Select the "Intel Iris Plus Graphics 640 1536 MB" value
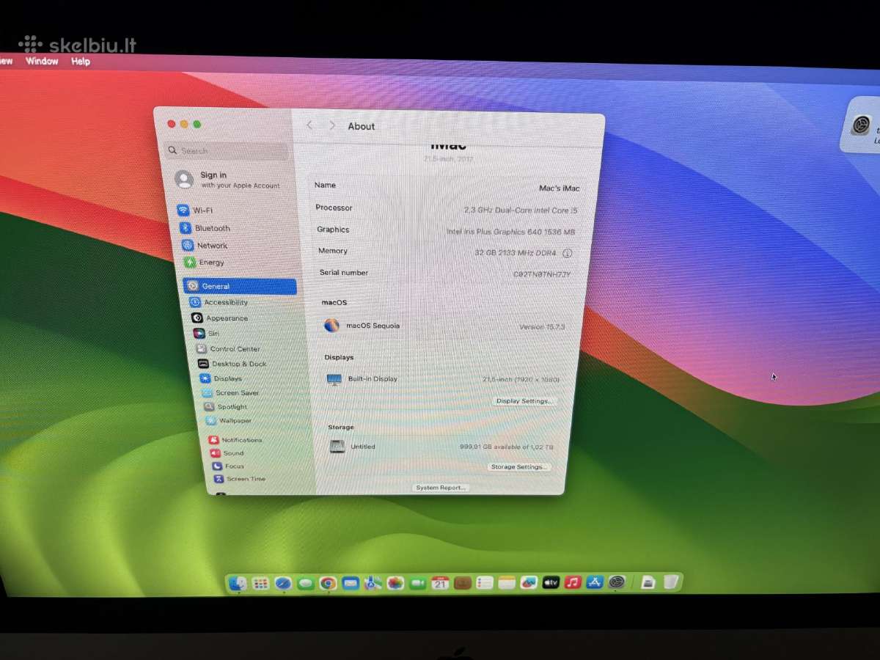 pos(510,232)
